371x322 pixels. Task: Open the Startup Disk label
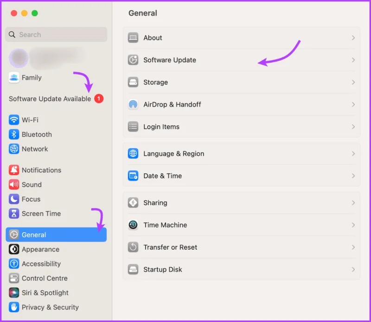(163, 270)
